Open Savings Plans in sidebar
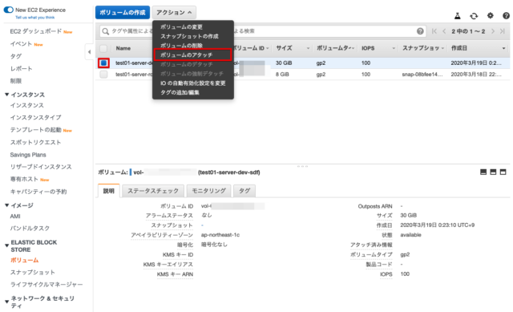 28,155
